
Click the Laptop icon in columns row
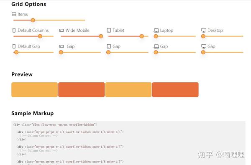156,30
